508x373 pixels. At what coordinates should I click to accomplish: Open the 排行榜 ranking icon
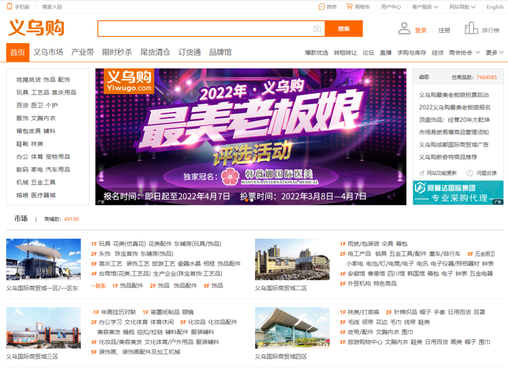[x=471, y=29]
